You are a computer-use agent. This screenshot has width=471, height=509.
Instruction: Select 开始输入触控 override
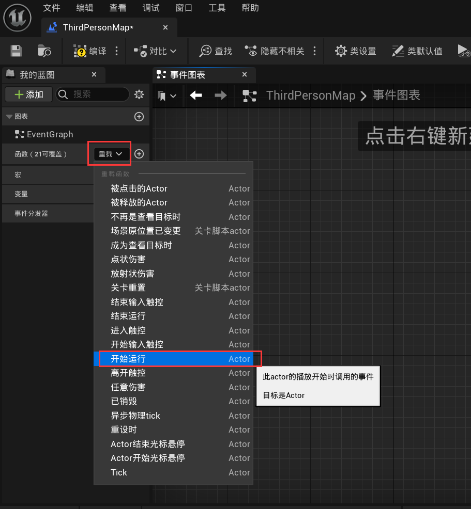pos(173,344)
